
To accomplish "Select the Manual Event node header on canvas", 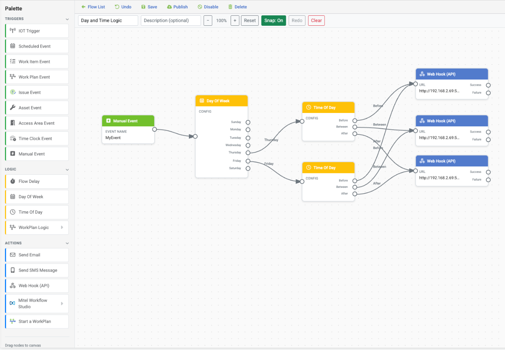I will tap(128, 121).
